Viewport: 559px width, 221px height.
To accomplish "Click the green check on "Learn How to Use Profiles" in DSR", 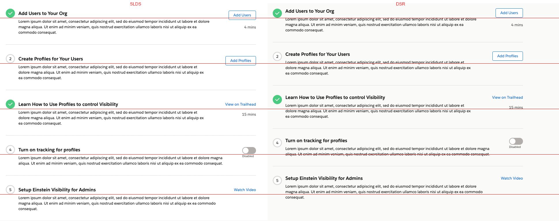I will (x=277, y=99).
